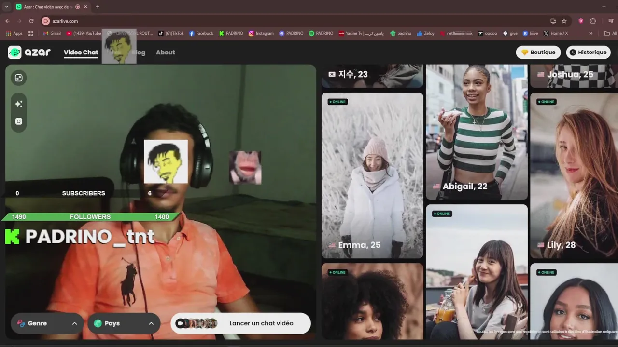Click the browser back arrow
The image size is (618, 347).
tap(7, 21)
